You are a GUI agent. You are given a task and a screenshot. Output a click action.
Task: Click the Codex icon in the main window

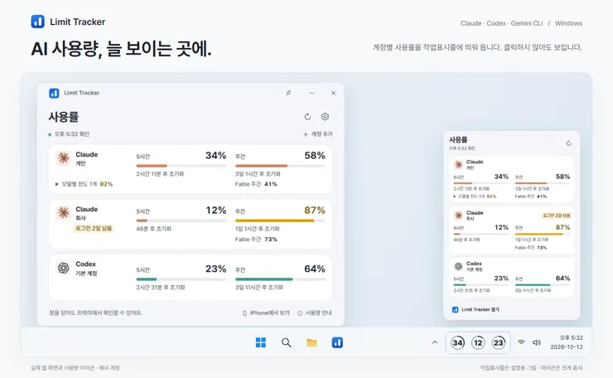click(63, 268)
